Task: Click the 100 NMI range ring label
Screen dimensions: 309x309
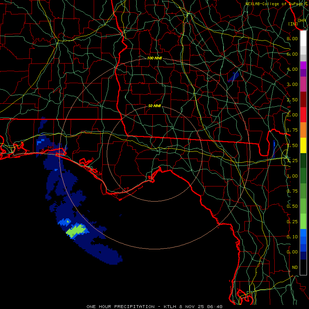Action: click(x=154, y=58)
